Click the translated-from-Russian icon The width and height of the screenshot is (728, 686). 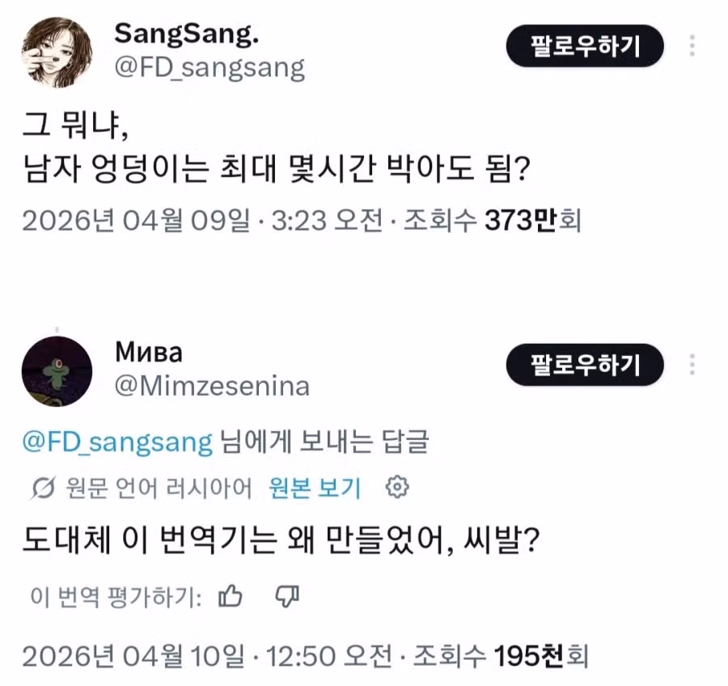point(42,488)
